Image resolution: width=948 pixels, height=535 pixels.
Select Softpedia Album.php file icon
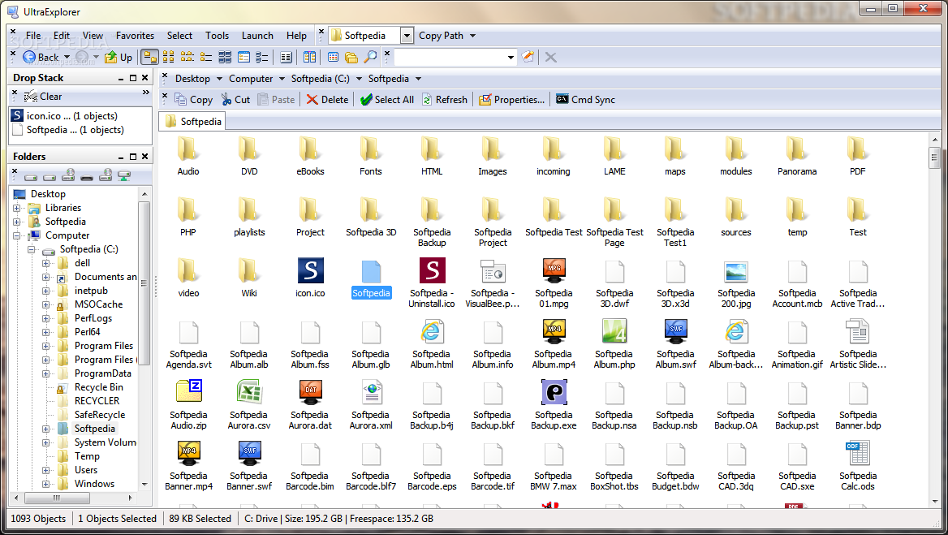pos(614,331)
